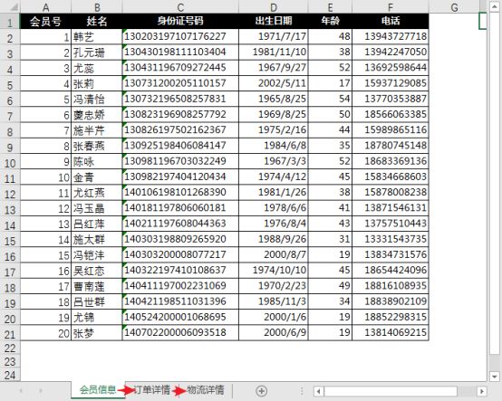This screenshot has width=502, height=401.
Task: Click the vertical scrollbar track
Action: click(x=495, y=192)
